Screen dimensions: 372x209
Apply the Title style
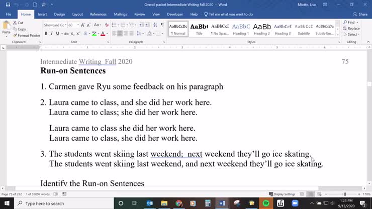[199, 29]
